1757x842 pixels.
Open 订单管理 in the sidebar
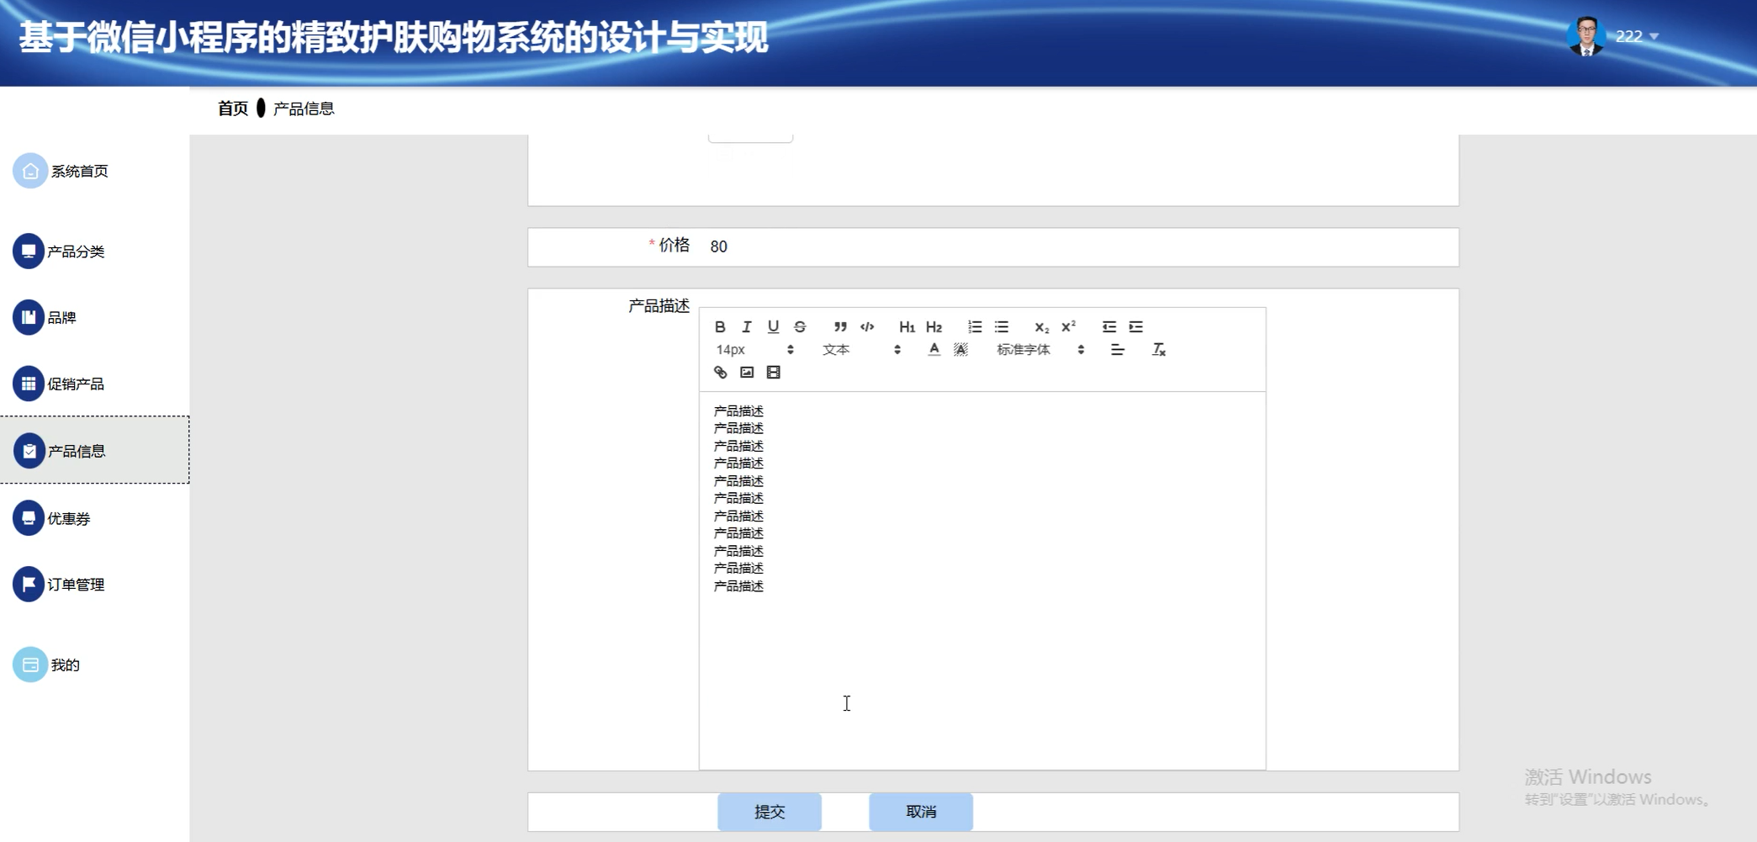click(59, 584)
